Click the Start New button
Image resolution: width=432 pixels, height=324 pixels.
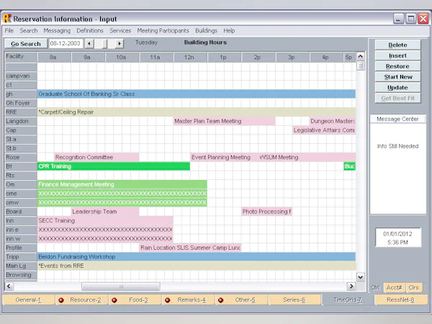397,77
